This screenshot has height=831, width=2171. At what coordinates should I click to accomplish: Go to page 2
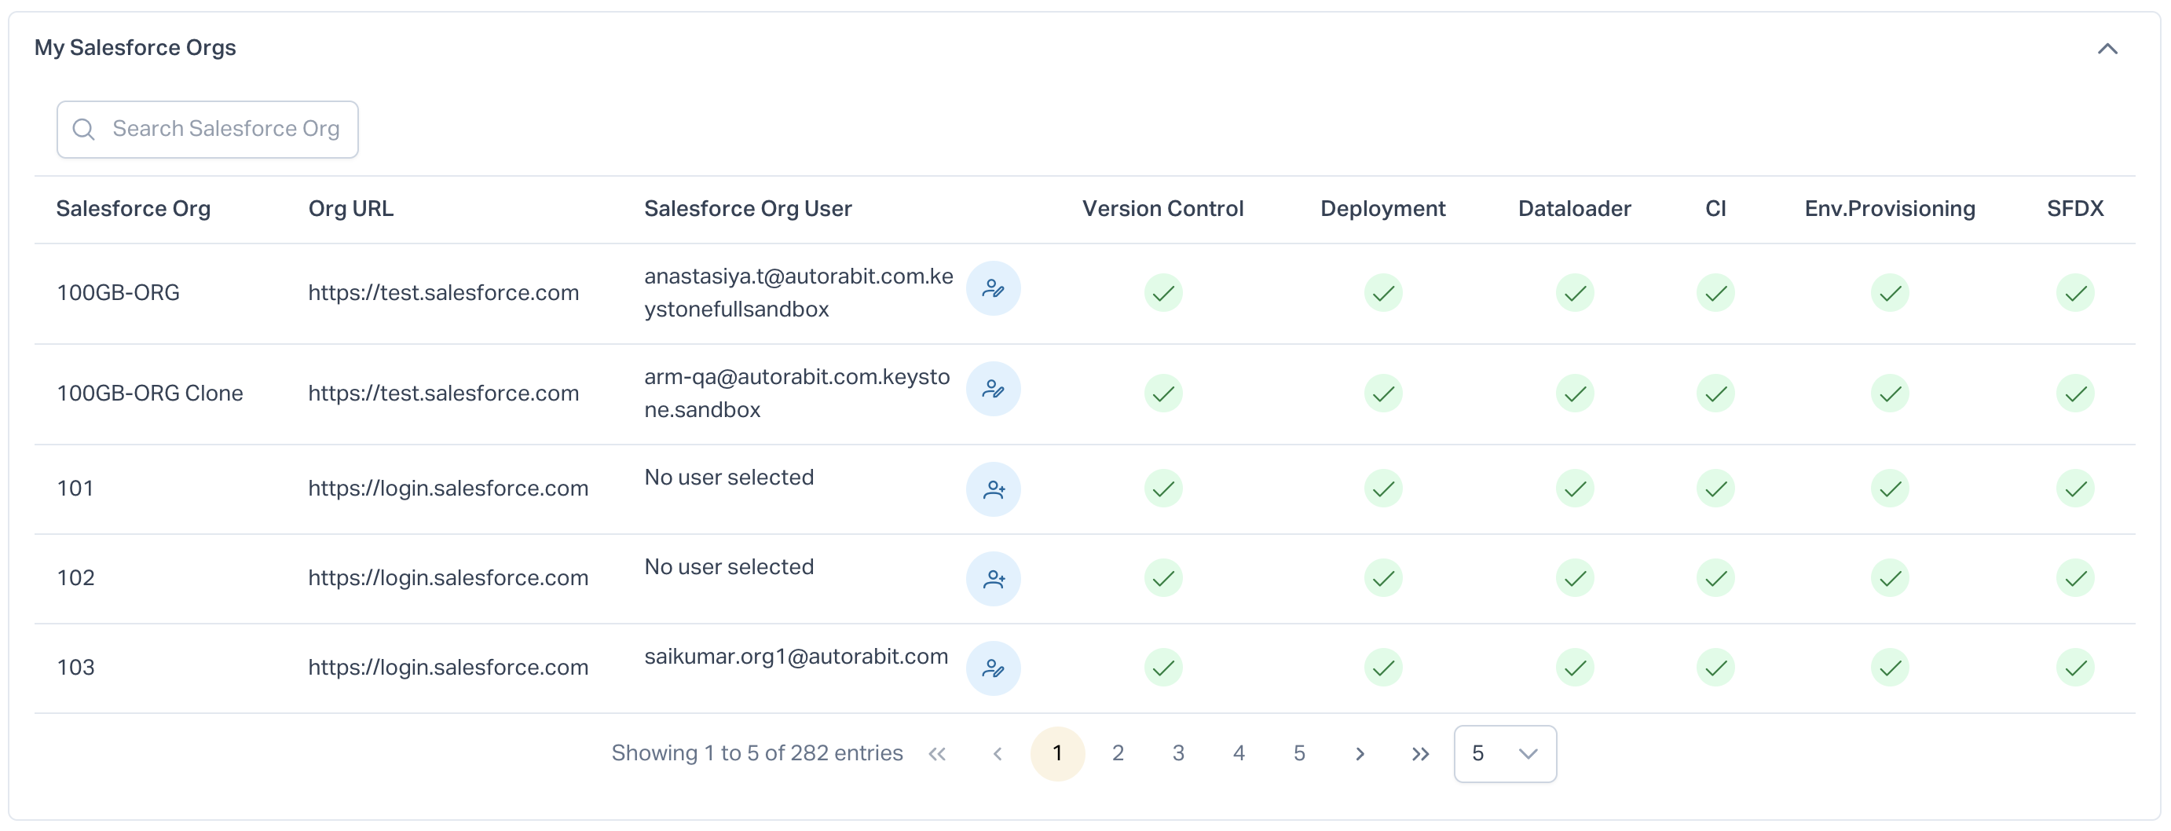tap(1117, 754)
